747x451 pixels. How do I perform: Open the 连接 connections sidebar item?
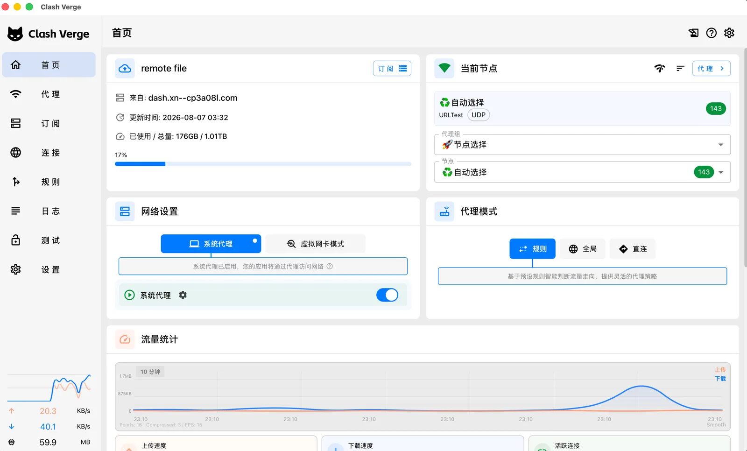pyautogui.click(x=49, y=153)
